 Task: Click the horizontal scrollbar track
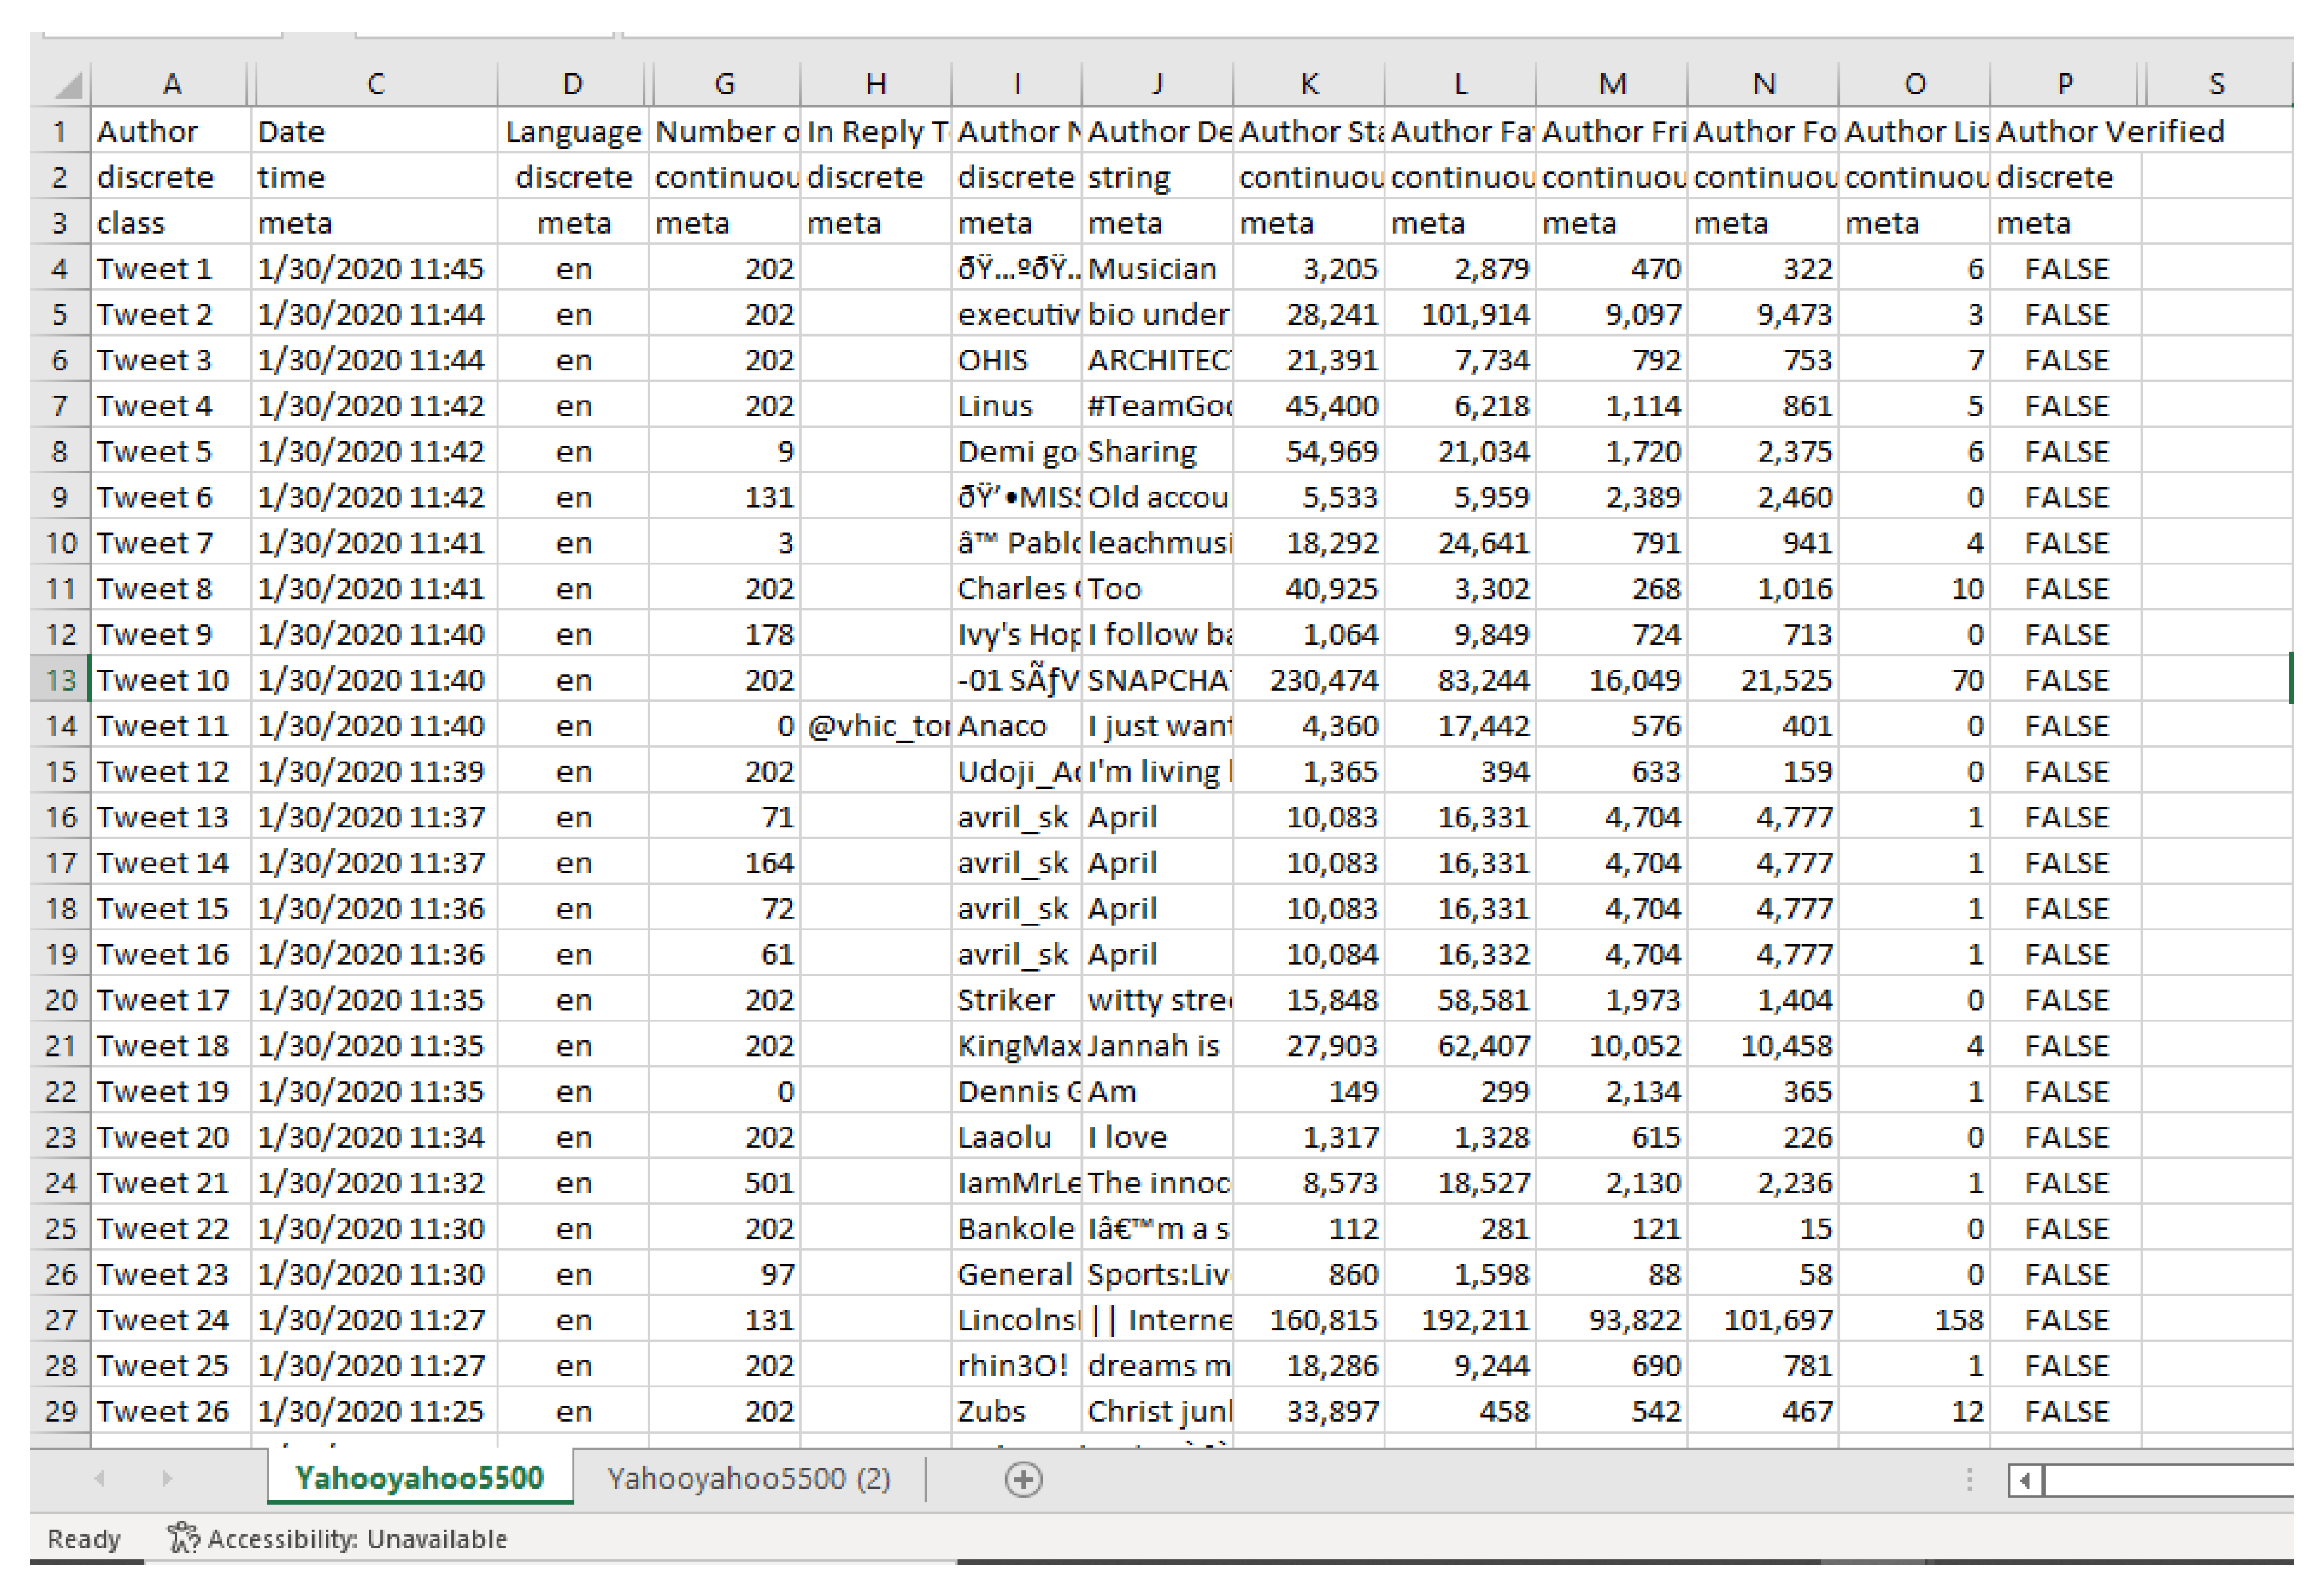(2170, 1480)
